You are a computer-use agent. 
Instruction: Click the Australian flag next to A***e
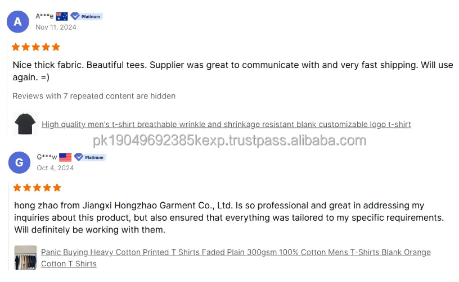point(62,16)
